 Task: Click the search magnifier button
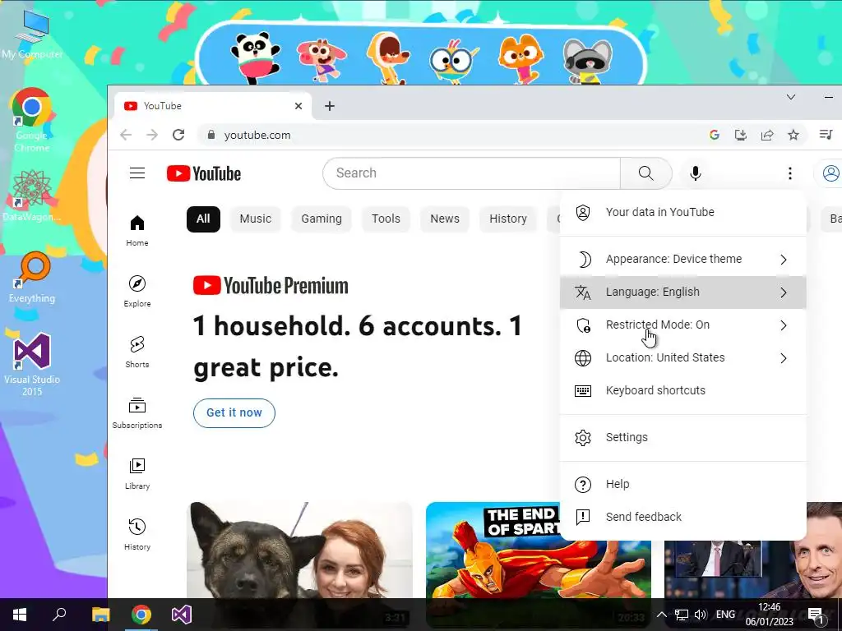(x=646, y=173)
